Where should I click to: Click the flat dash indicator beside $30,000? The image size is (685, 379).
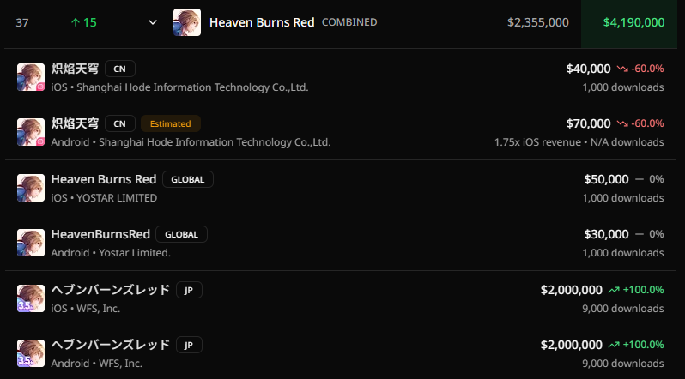pyautogui.click(x=640, y=234)
